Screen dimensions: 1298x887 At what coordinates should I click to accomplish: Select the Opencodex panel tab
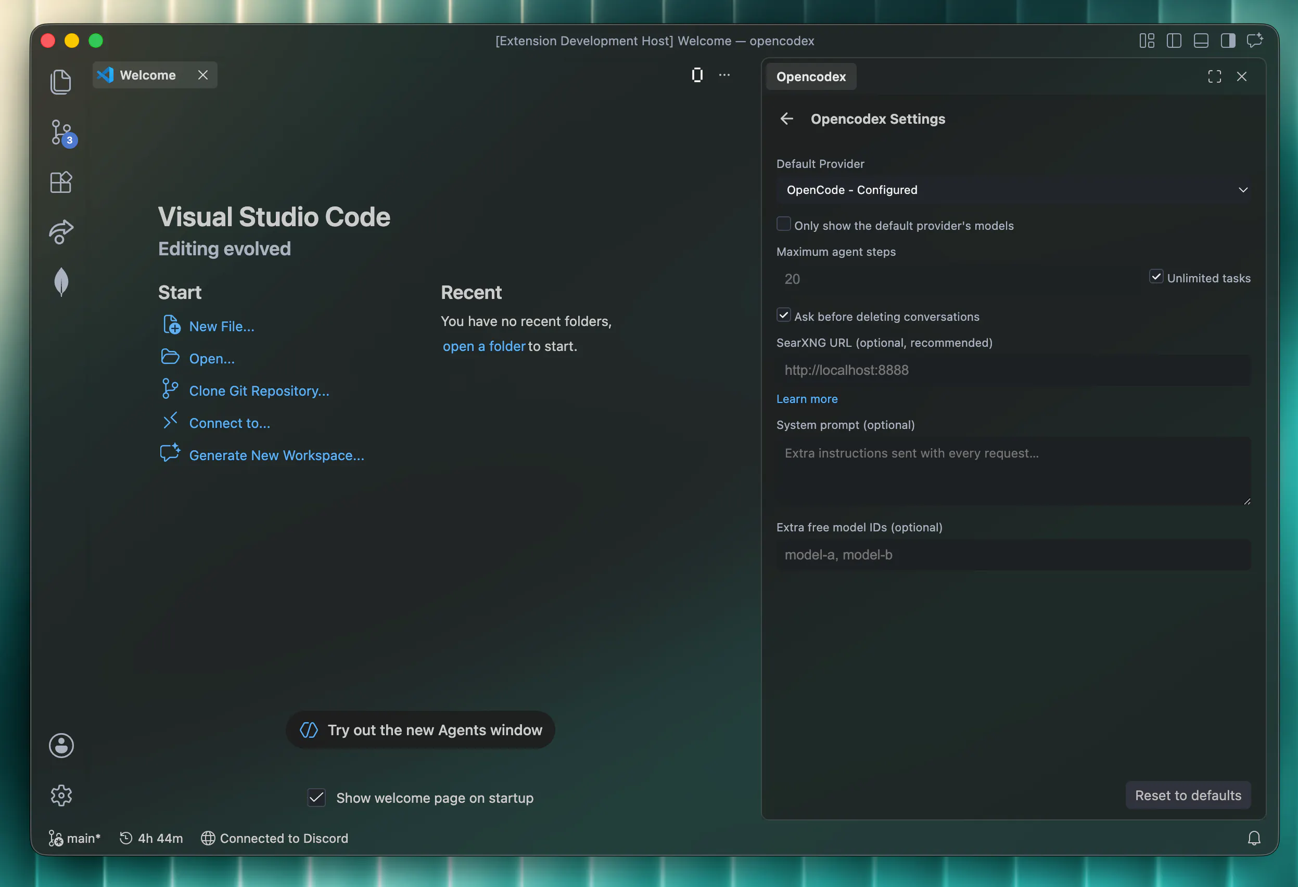click(x=811, y=76)
